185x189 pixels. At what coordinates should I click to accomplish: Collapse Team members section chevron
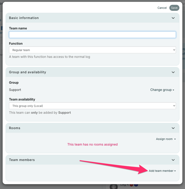[173, 160]
